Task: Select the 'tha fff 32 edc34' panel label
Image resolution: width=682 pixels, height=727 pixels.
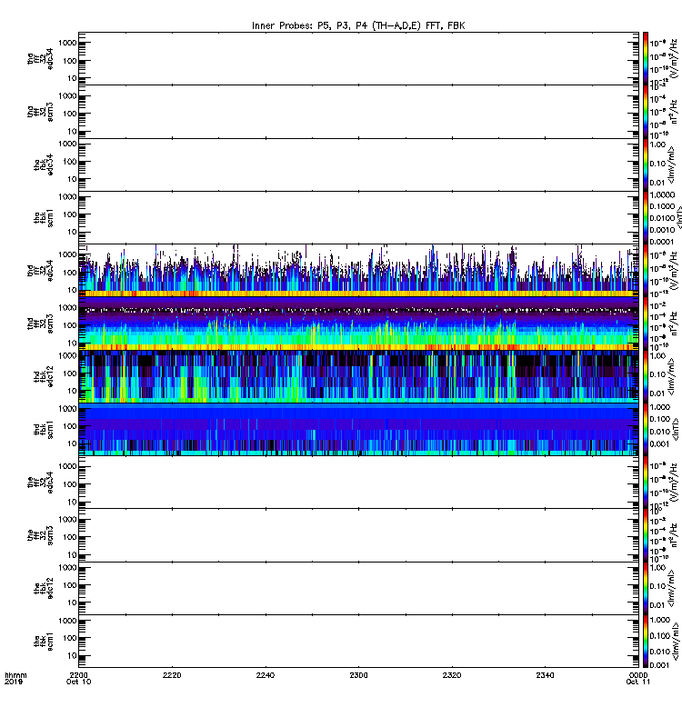Action: click(40, 59)
